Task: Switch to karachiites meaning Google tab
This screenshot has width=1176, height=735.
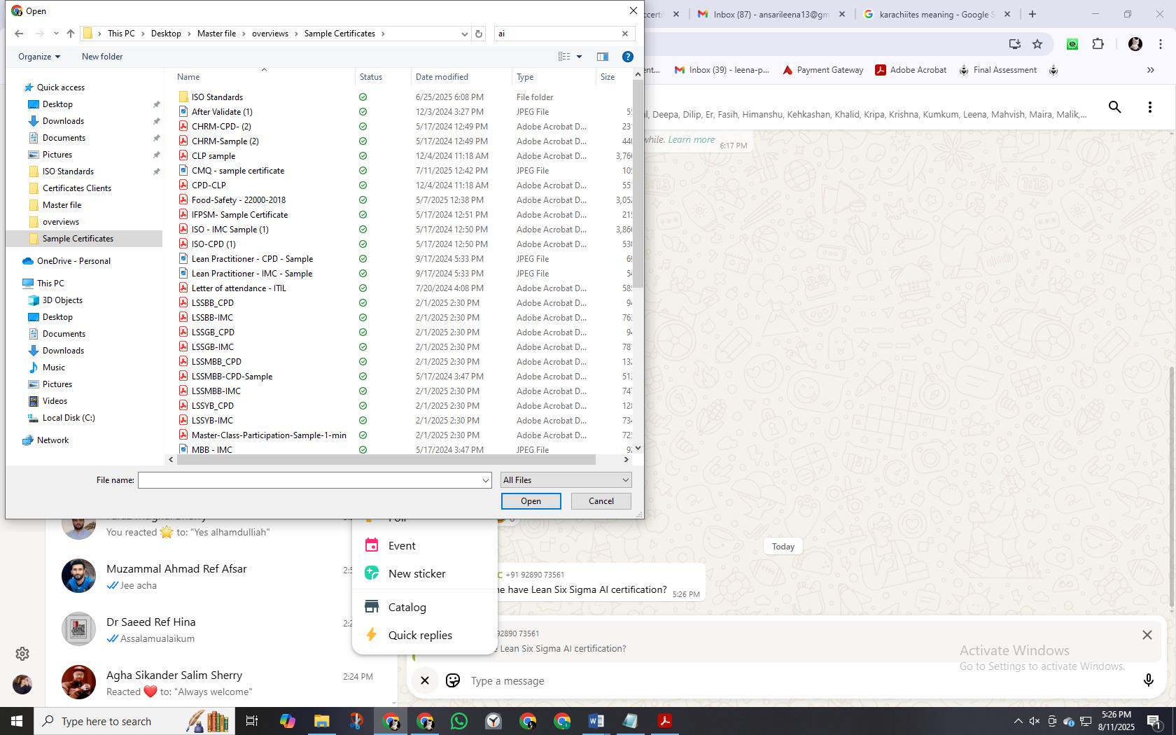Action: coord(936,14)
